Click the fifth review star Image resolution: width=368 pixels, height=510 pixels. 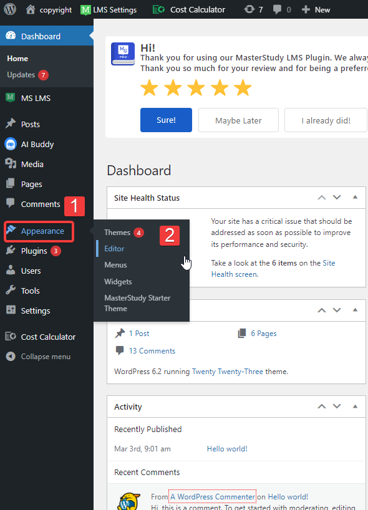pos(243,88)
